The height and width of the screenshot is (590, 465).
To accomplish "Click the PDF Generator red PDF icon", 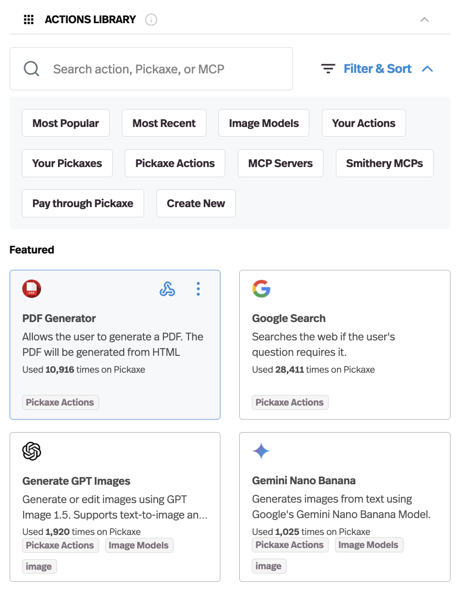I will (x=31, y=289).
